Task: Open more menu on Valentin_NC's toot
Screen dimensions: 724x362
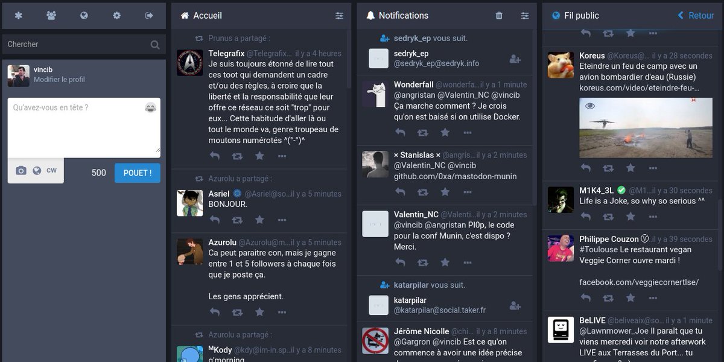Action: (x=468, y=262)
